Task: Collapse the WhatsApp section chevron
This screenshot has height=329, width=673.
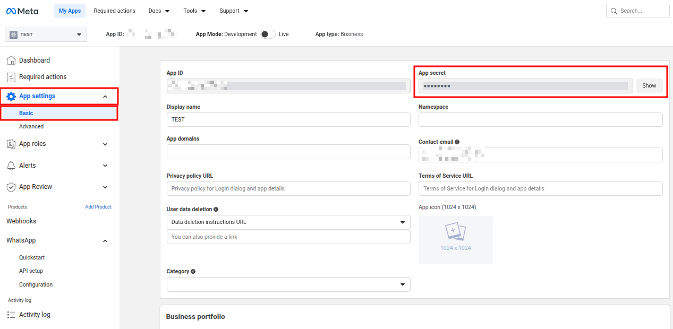Action: pyautogui.click(x=105, y=241)
